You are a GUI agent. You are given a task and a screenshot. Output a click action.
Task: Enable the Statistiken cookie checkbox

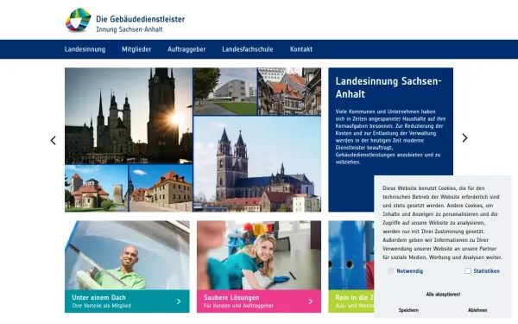[468, 271]
